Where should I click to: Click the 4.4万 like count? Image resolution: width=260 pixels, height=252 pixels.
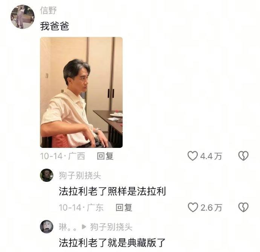click(211, 156)
